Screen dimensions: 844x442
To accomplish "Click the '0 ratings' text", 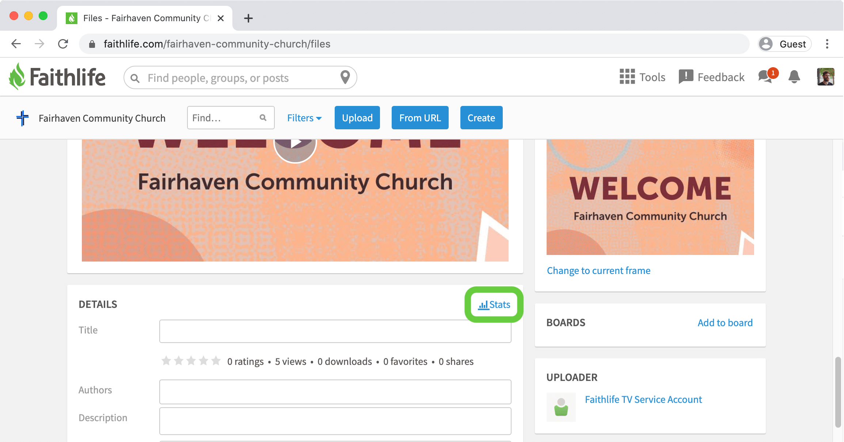I will point(245,361).
